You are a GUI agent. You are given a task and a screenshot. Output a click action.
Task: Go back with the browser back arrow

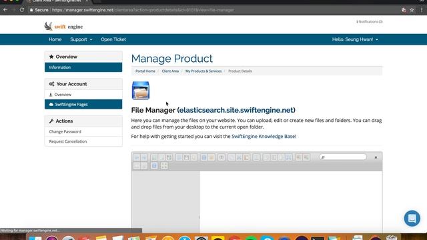pos(5,10)
